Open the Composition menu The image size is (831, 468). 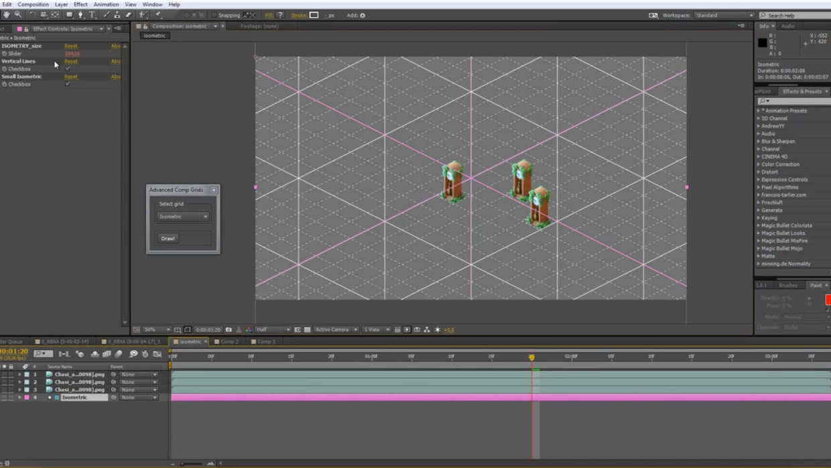point(33,5)
